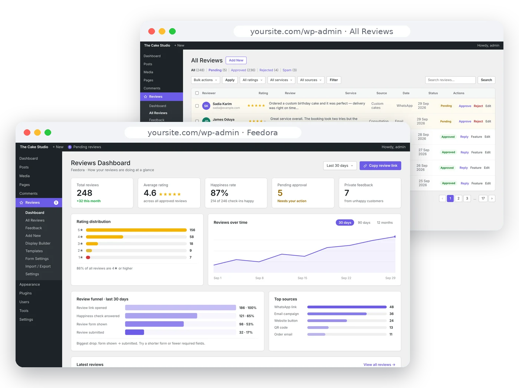Open the Last 30 days range dropdown

pyautogui.click(x=340, y=166)
